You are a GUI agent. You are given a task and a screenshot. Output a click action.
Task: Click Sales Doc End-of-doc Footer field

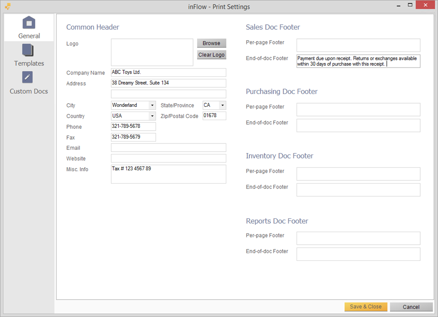click(358, 61)
